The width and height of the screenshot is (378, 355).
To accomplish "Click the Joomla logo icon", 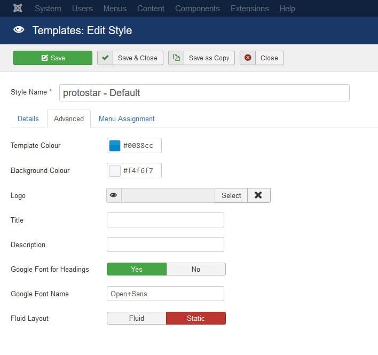I will [18, 8].
